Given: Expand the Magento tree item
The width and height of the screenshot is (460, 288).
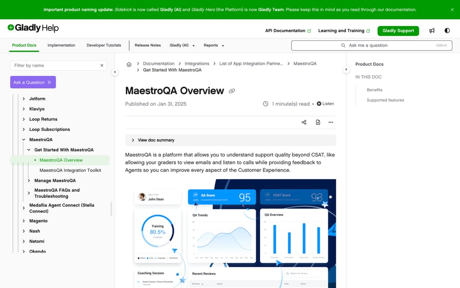Looking at the screenshot, I should coord(24,221).
